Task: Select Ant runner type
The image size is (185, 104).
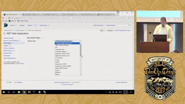Action: coord(67,47)
